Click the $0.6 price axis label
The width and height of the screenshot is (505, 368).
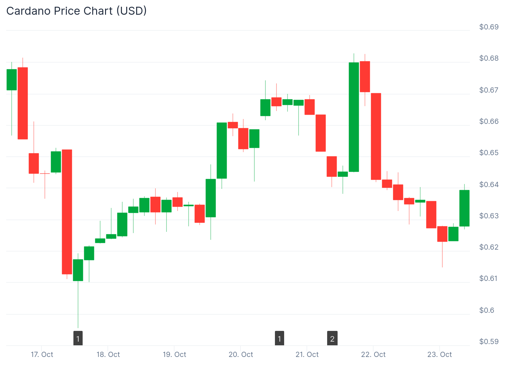pos(487,310)
